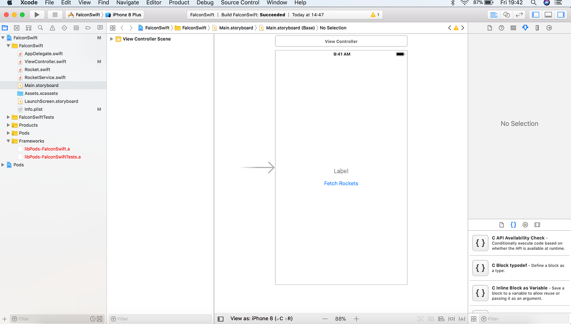Viewport: 571px width, 324px height.
Task: Open the File menu
Action: coord(49,3)
